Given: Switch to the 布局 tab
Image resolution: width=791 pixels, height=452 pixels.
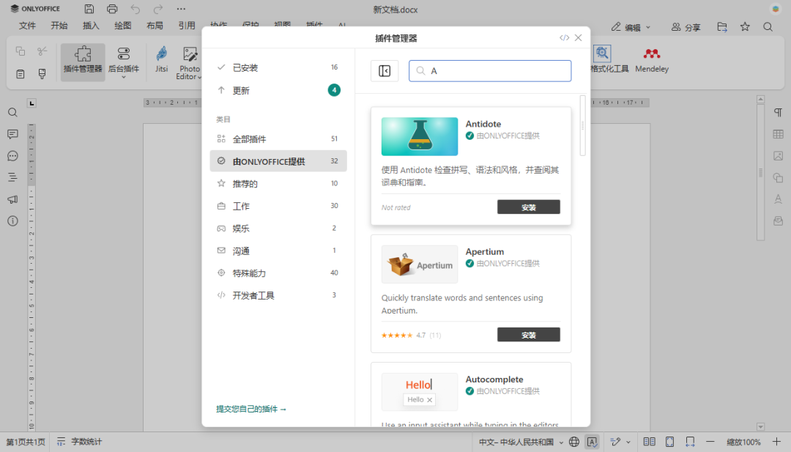Looking at the screenshot, I should point(155,26).
